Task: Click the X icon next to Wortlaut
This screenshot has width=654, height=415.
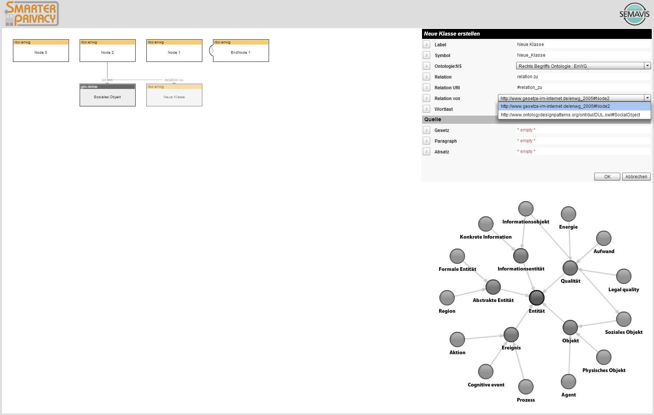Action: (426, 109)
